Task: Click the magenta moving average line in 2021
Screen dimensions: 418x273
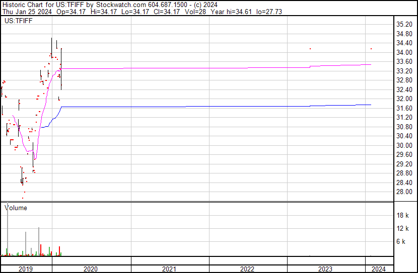Action: pos(170,68)
